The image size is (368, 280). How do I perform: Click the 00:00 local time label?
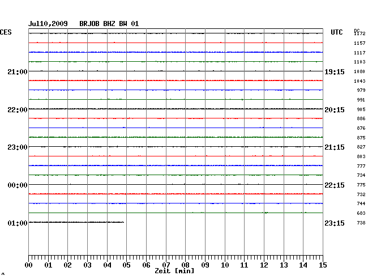click(x=18, y=185)
